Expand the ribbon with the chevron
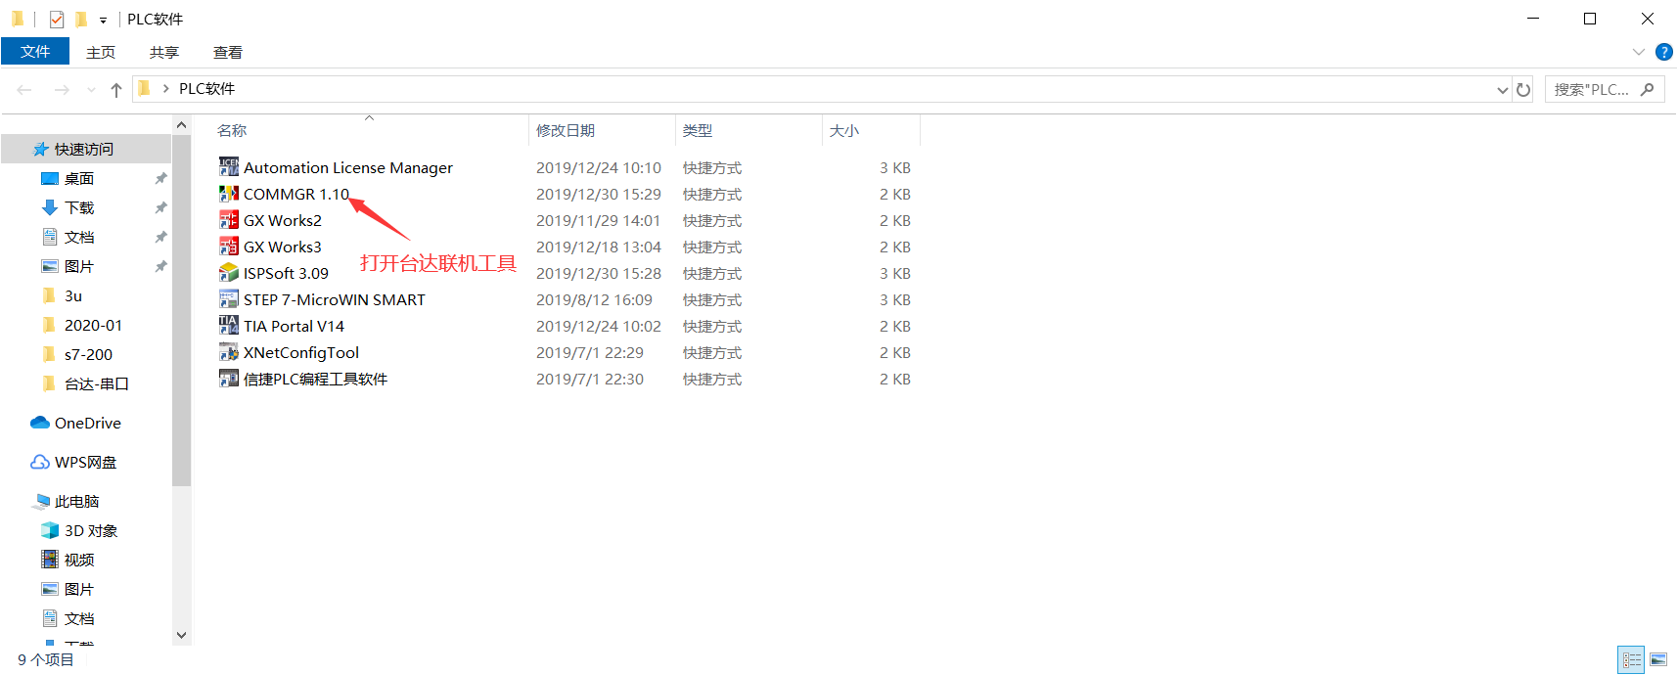This screenshot has width=1678, height=675. pos(1639,52)
